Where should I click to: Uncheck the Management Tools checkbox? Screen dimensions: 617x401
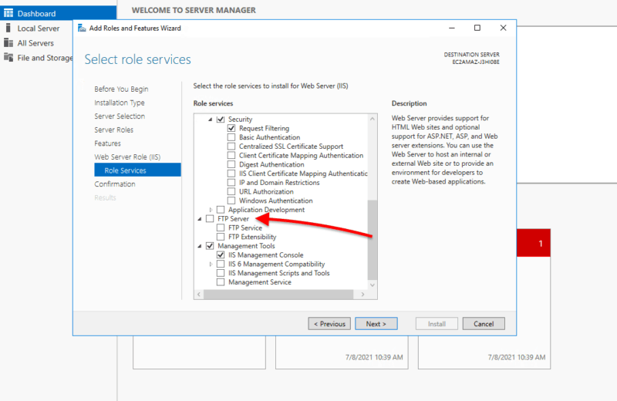click(x=210, y=246)
